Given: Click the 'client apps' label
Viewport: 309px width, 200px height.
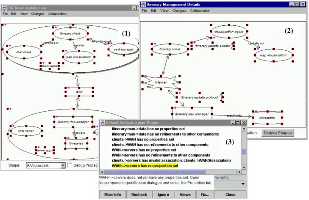Looking at the screenshot, I should (50, 66).
